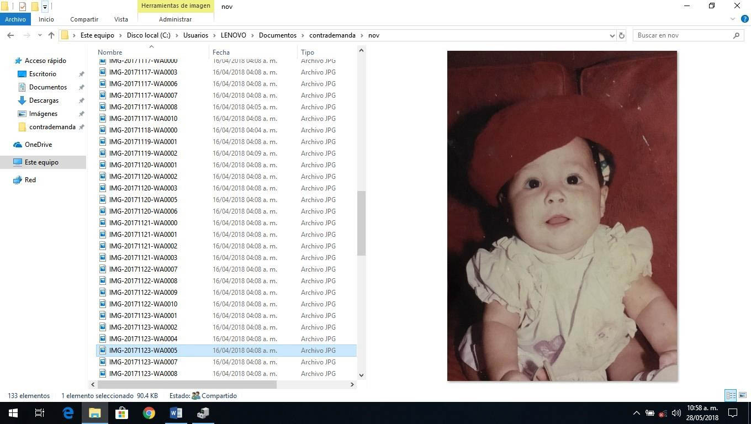Open recent locations dropdown arrow
This screenshot has height=424, width=751.
40,35
